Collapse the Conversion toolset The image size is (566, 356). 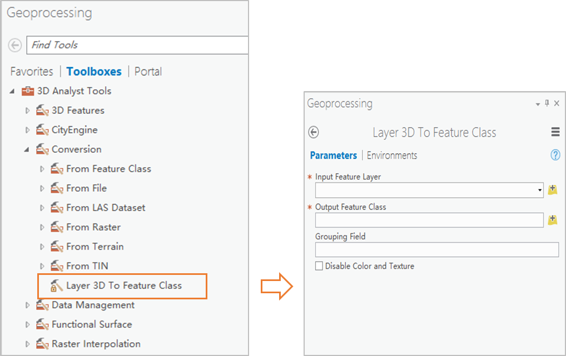(x=27, y=149)
